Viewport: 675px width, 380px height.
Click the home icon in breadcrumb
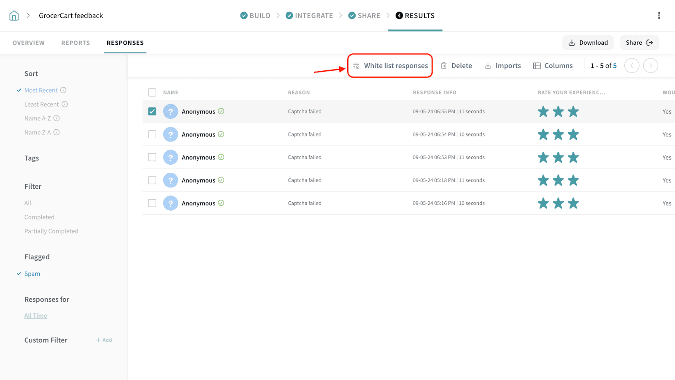pyautogui.click(x=14, y=16)
